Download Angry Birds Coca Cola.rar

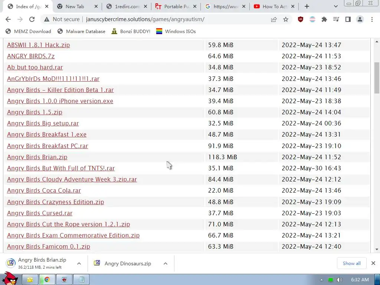tap(44, 190)
